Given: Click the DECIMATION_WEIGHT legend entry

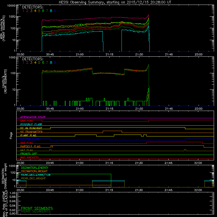Looking at the screenshot, I should click(34, 171).
